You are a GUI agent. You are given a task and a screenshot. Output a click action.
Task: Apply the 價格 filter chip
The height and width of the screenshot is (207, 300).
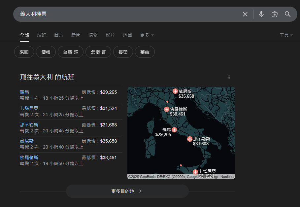pos(46,52)
